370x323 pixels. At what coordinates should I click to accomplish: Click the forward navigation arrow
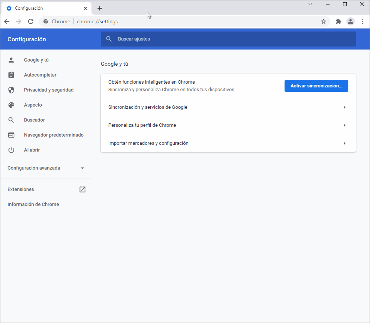point(19,21)
